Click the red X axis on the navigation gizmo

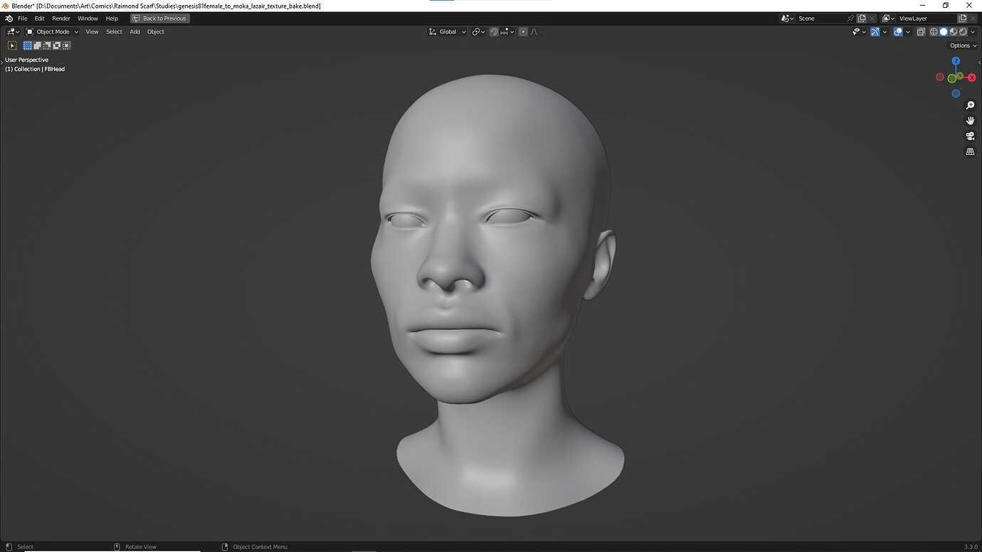[x=971, y=77]
